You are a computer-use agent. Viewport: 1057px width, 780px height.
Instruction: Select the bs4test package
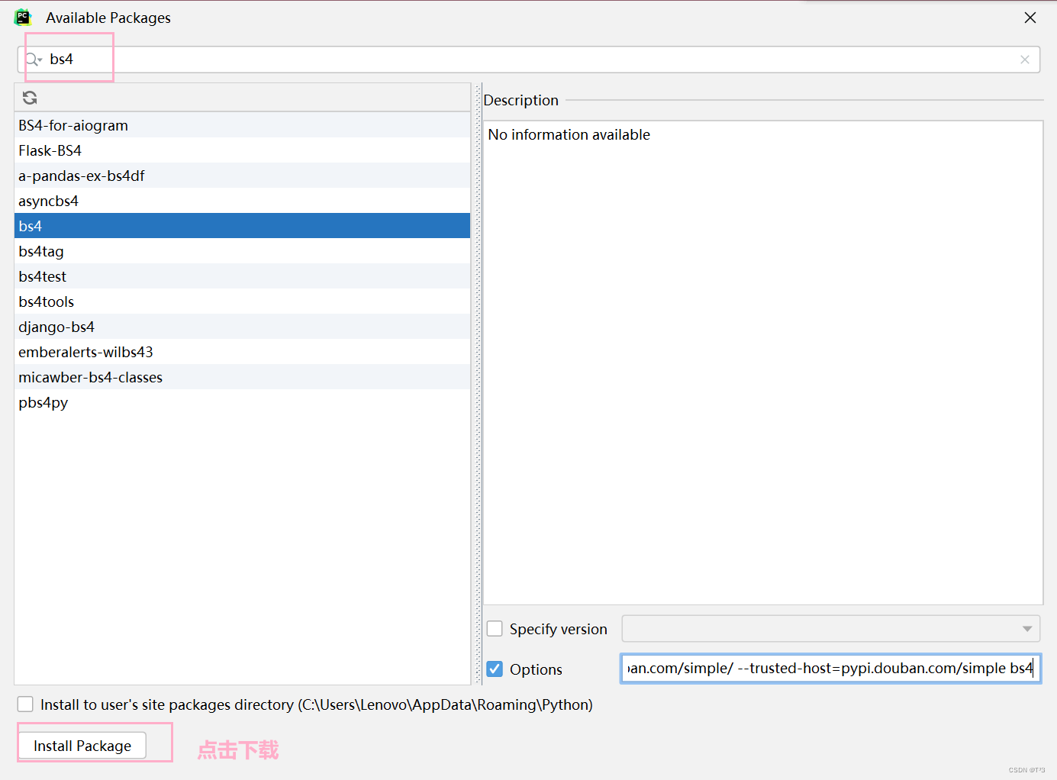coord(242,276)
